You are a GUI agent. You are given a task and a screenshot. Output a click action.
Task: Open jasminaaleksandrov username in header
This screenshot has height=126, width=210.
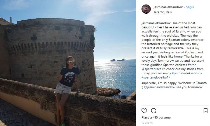point(168,7)
